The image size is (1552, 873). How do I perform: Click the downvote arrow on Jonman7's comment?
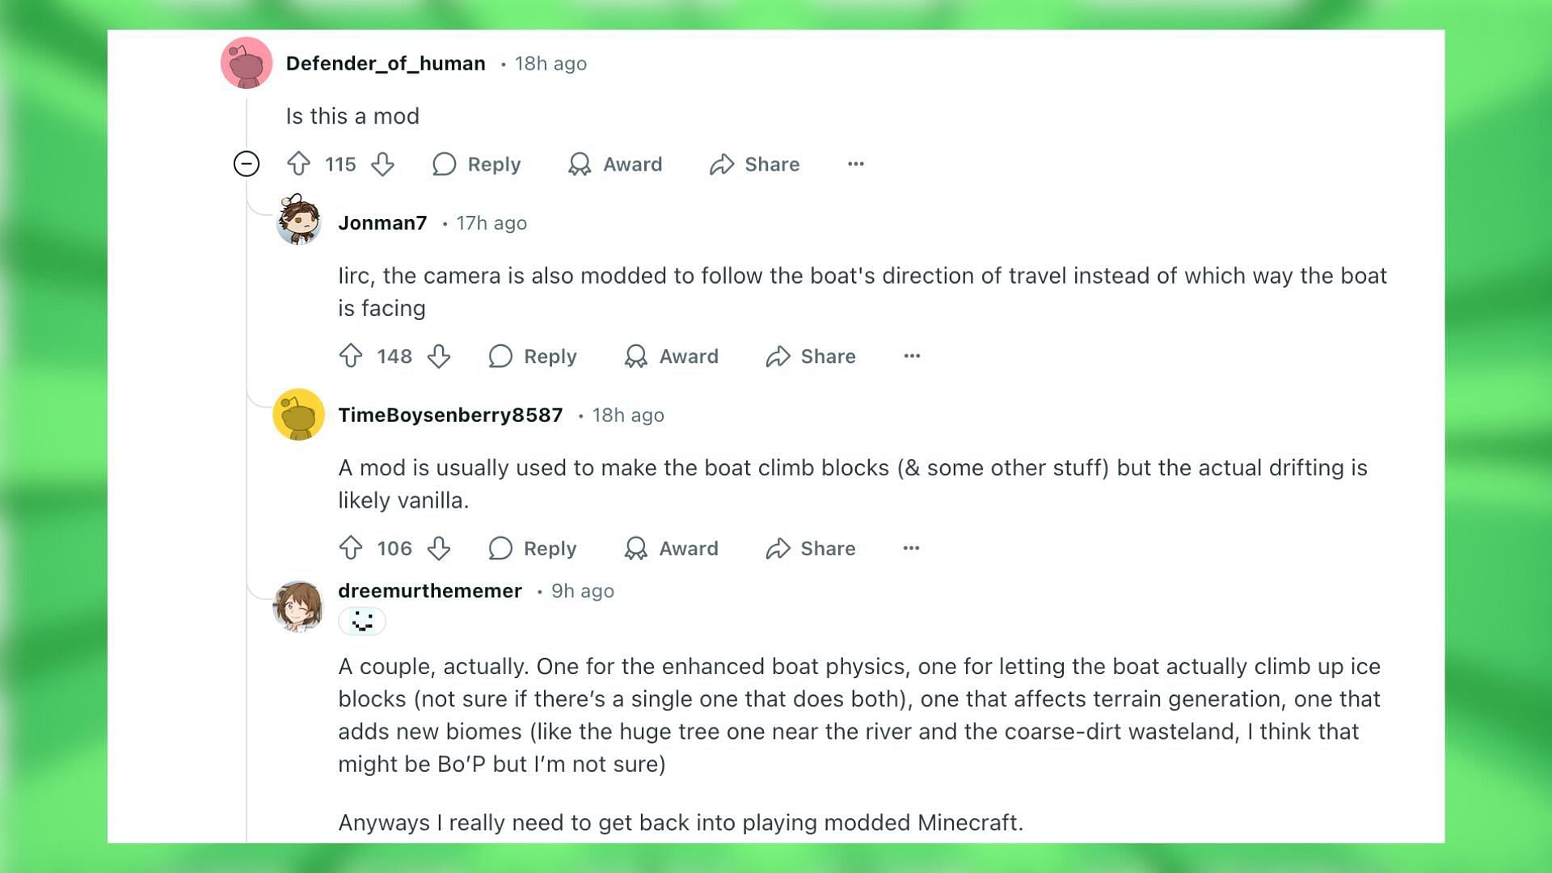tap(438, 356)
